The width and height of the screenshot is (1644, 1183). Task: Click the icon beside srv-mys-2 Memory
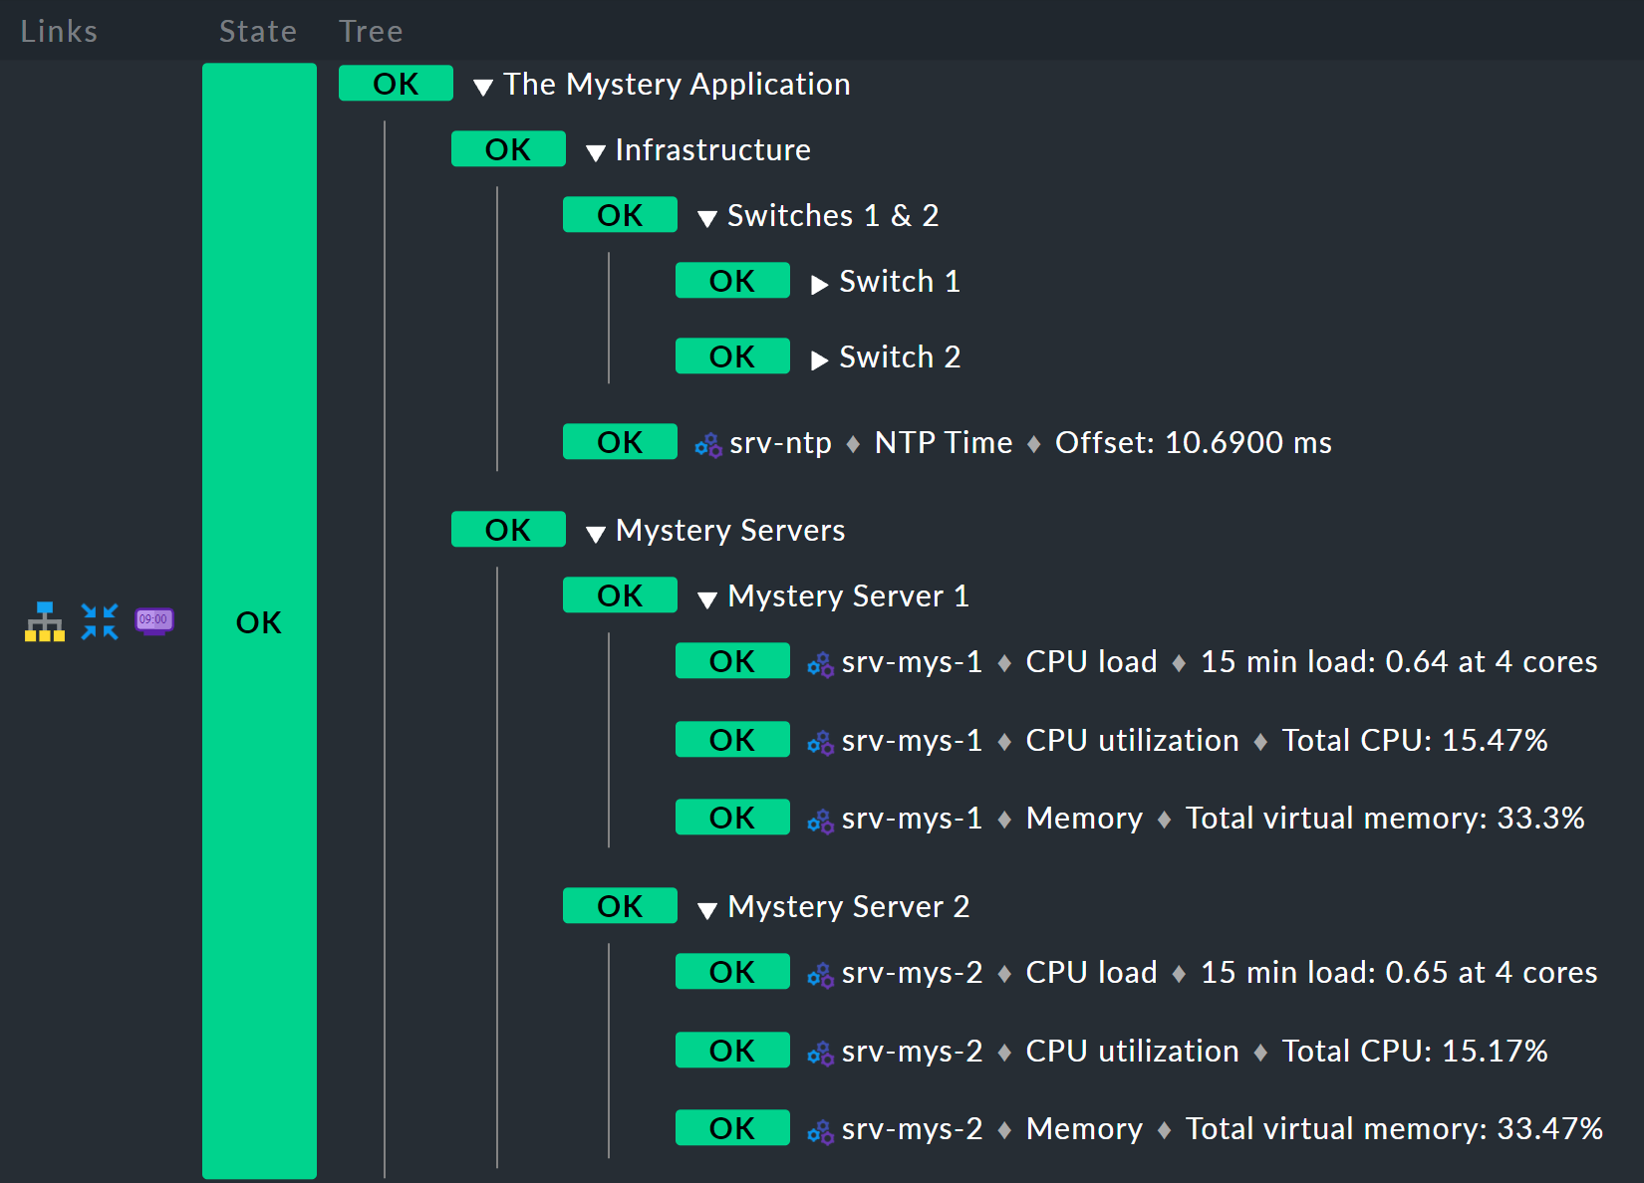coord(820,1130)
